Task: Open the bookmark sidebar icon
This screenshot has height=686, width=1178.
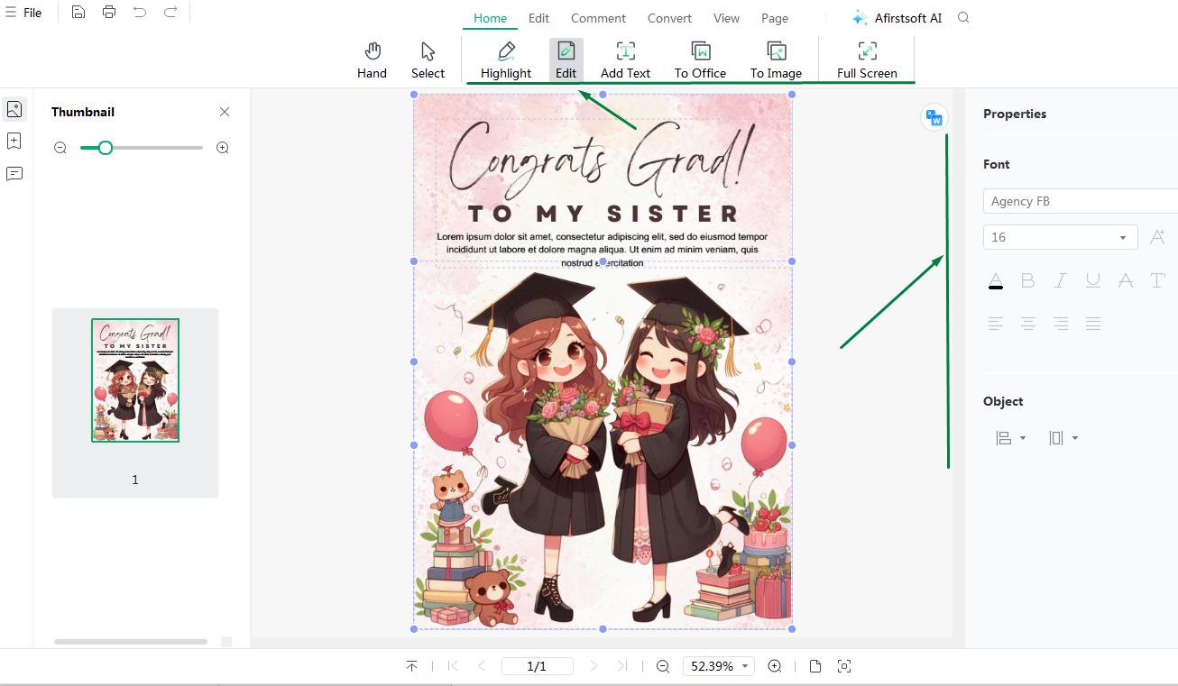Action: [x=14, y=142]
